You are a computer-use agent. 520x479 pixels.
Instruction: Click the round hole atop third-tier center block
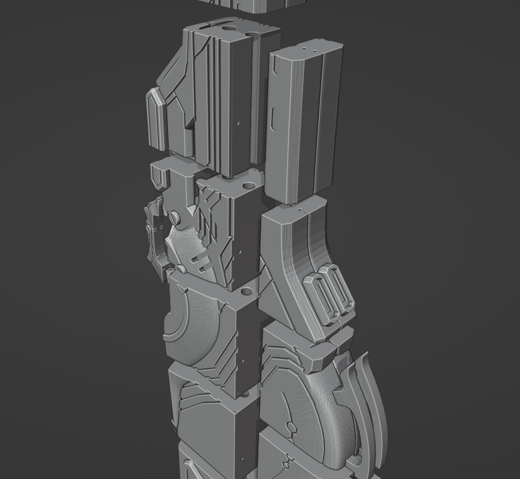[247, 291]
